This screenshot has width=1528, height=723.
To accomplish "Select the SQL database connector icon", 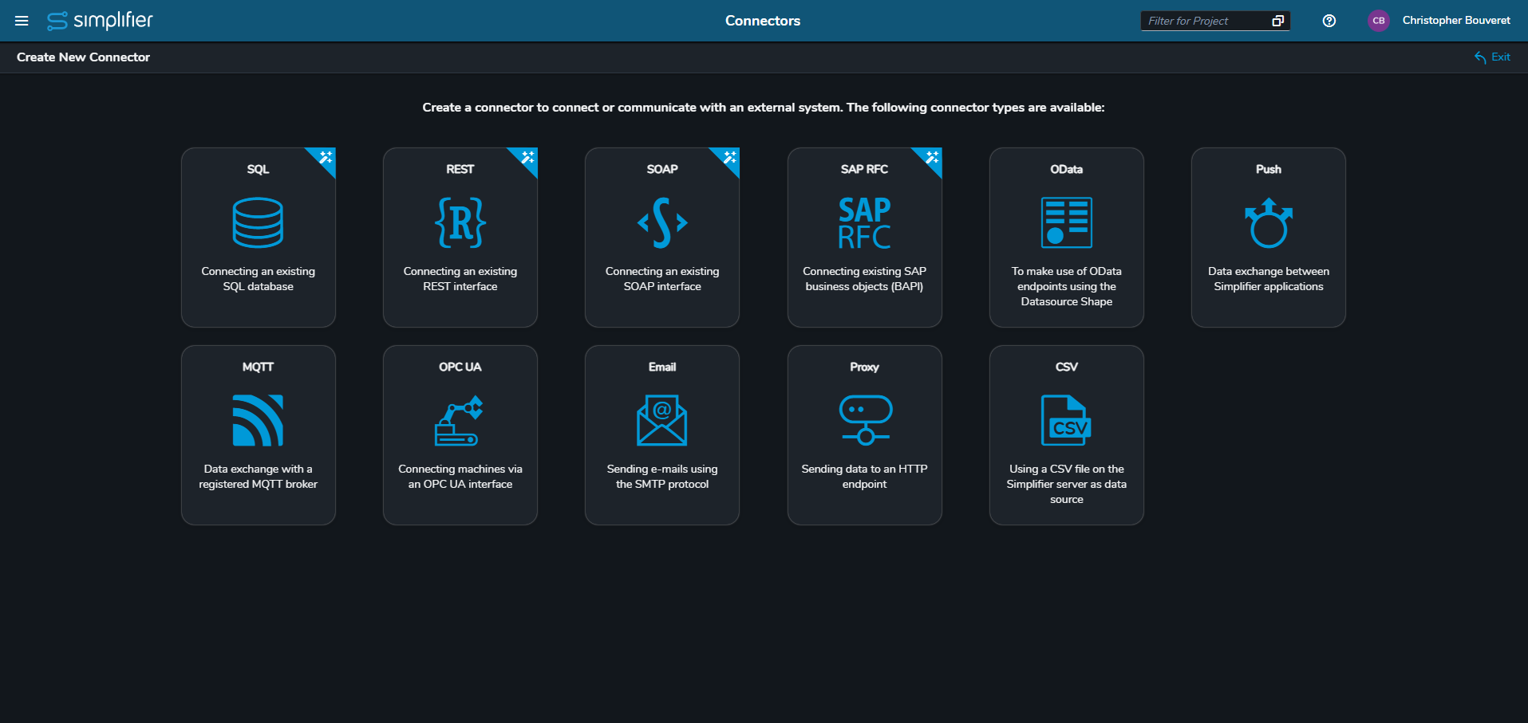I will pos(258,223).
